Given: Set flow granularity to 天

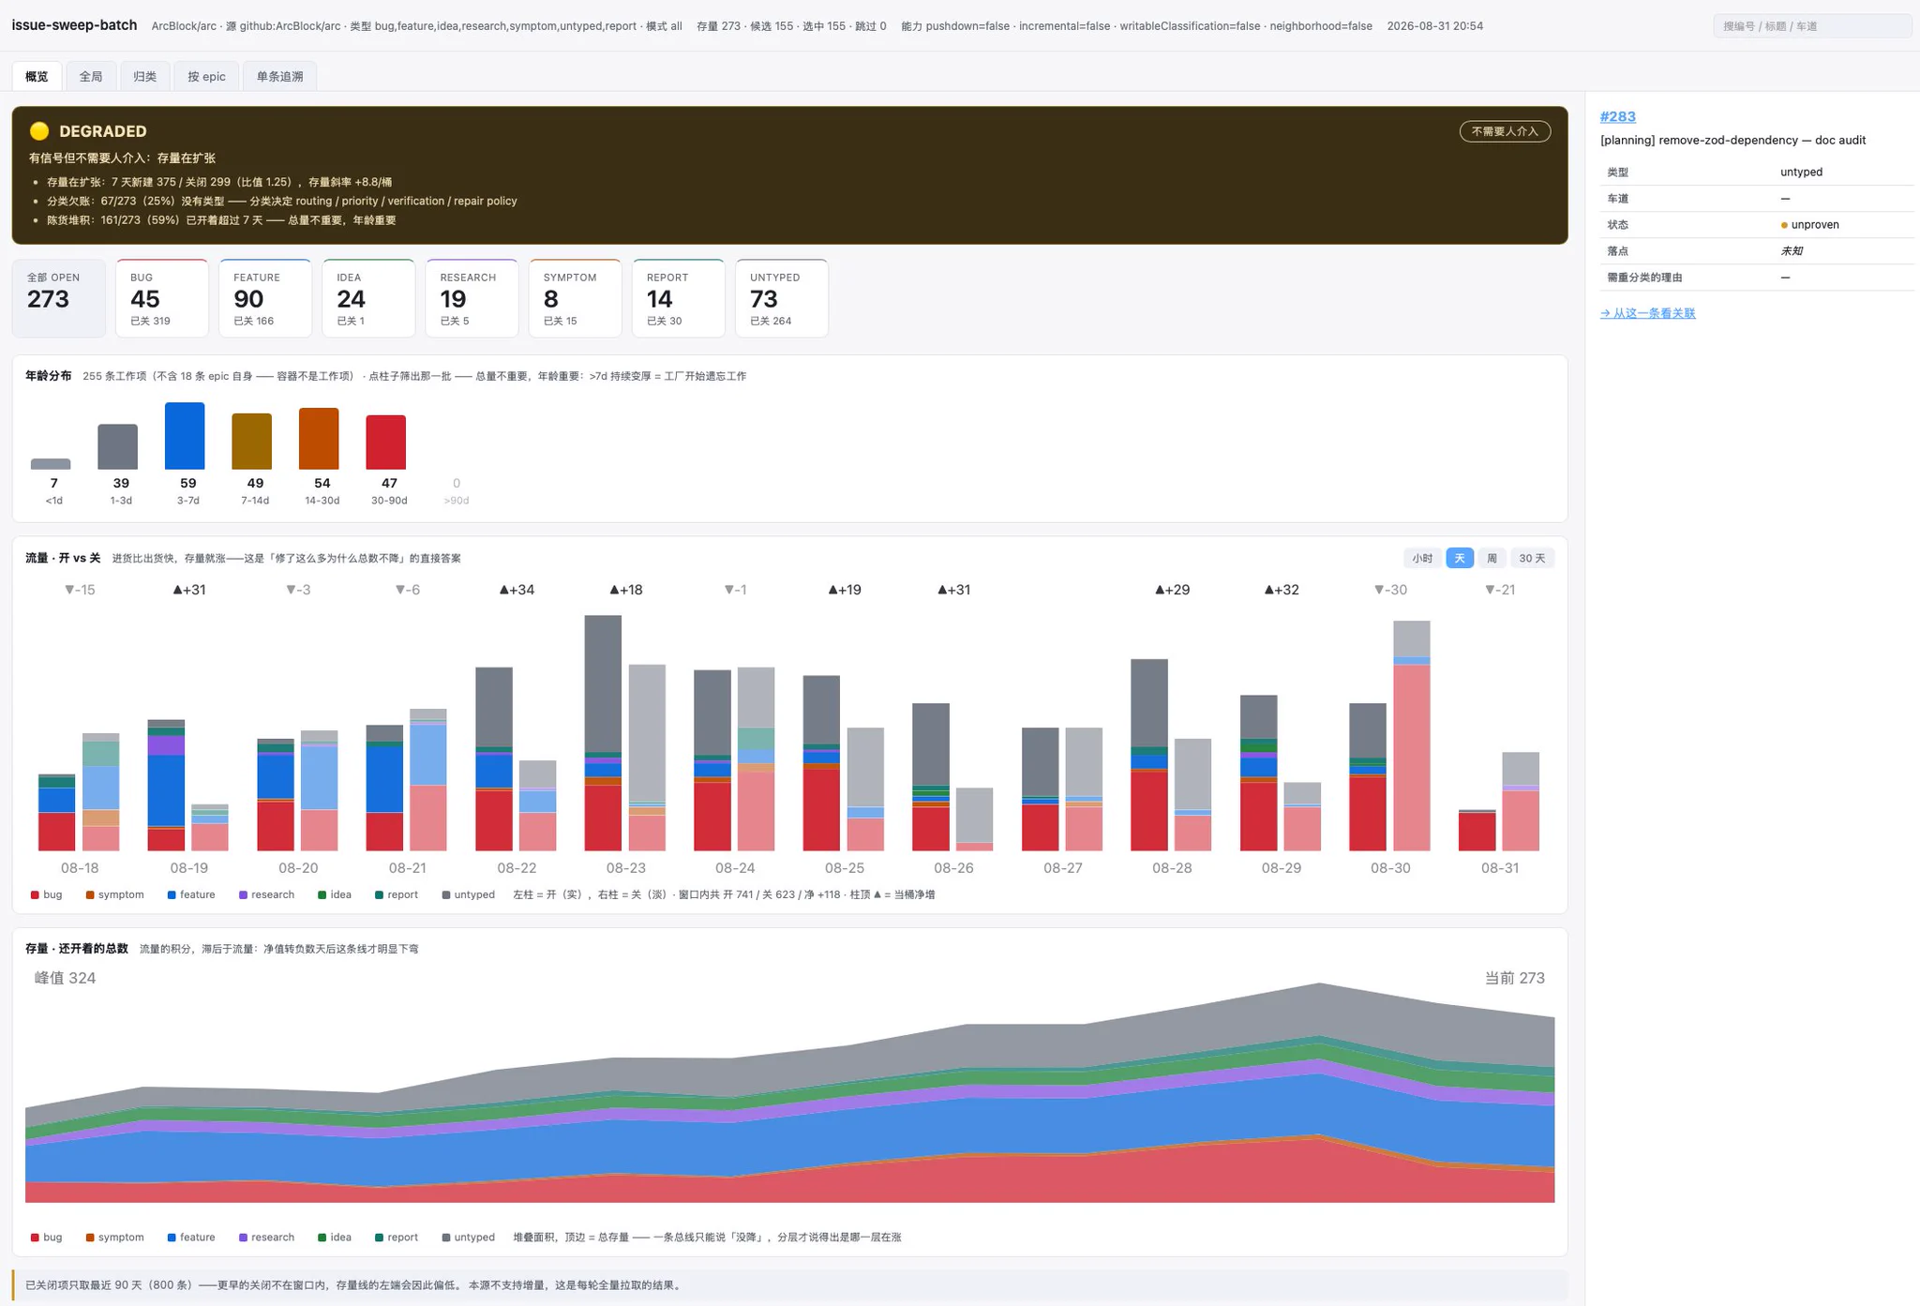Looking at the screenshot, I should 1460,558.
